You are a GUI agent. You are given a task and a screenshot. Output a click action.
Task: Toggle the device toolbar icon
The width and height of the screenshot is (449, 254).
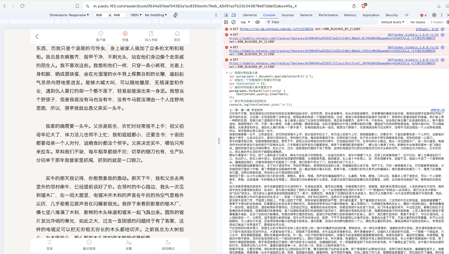[233, 15]
